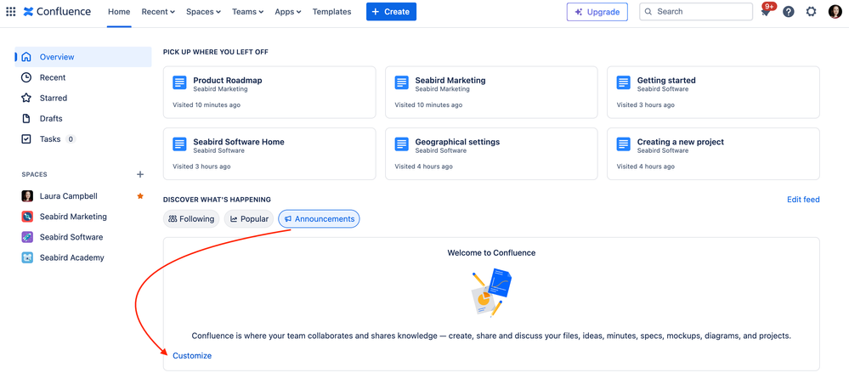The width and height of the screenshot is (849, 384).
Task: Select the Following feed tab
Action: (x=191, y=219)
